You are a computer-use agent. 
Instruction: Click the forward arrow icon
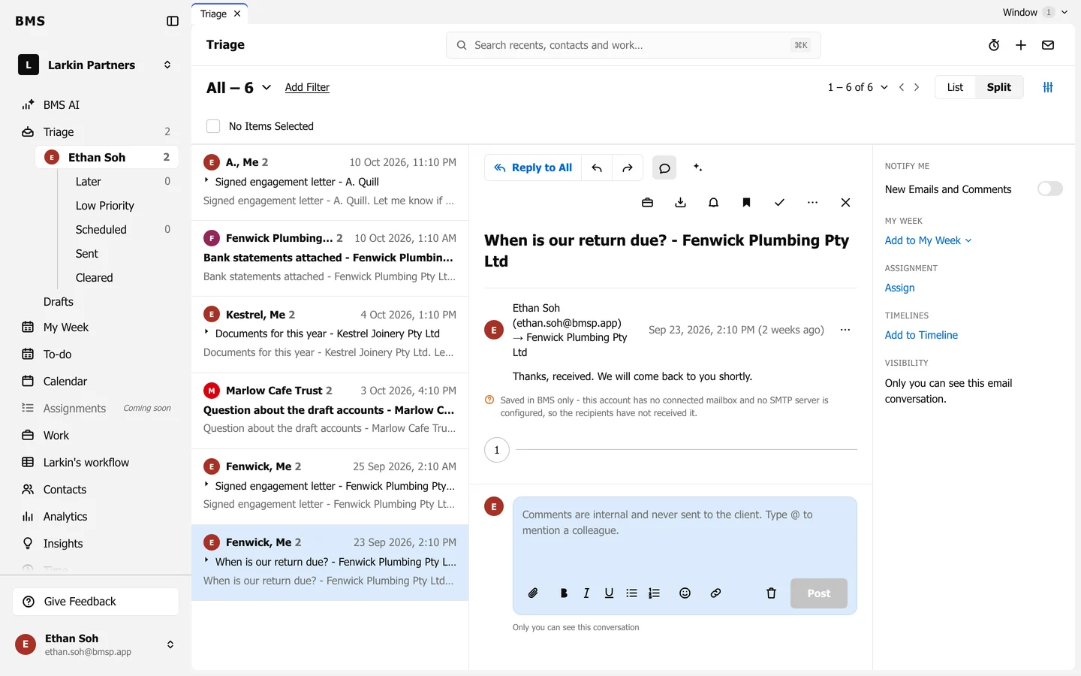tap(628, 167)
